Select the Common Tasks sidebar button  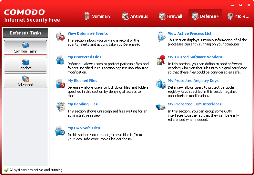point(25,47)
